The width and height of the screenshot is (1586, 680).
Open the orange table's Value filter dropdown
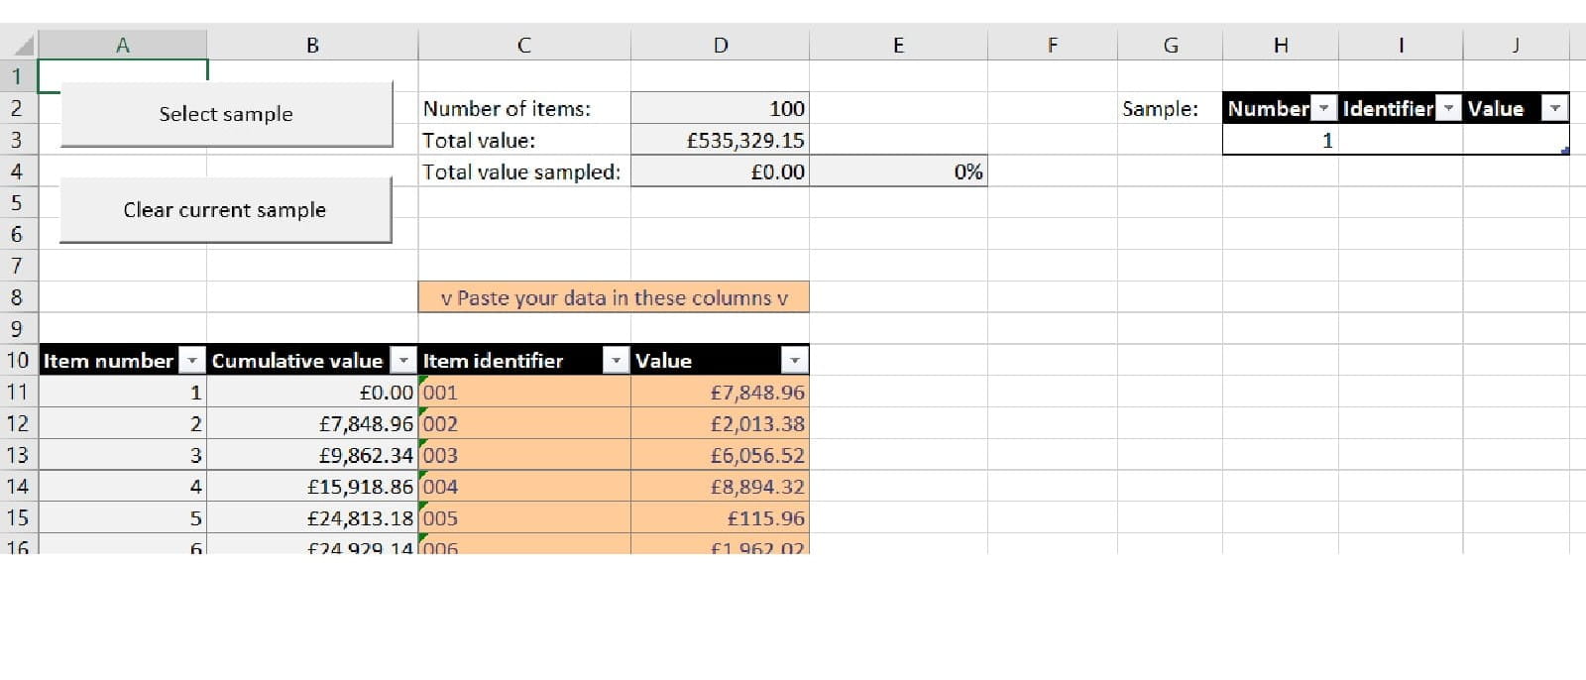[795, 361]
